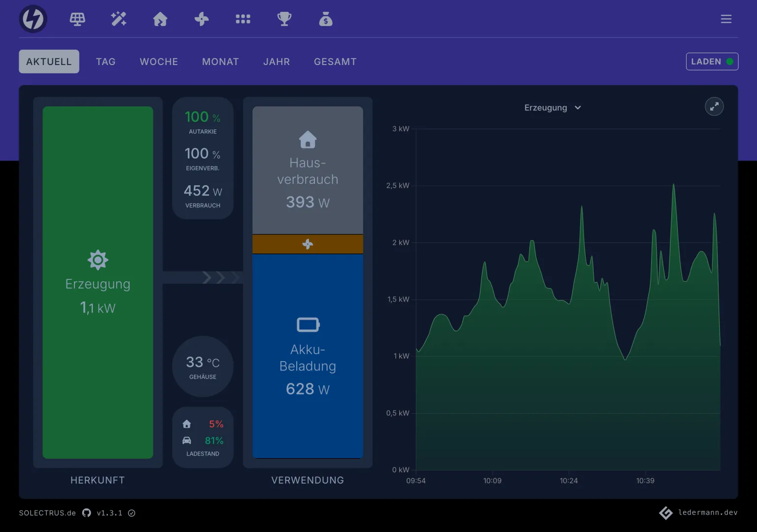This screenshot has height=532, width=757.
Task: Switch to the JAHR tab
Action: tap(276, 62)
